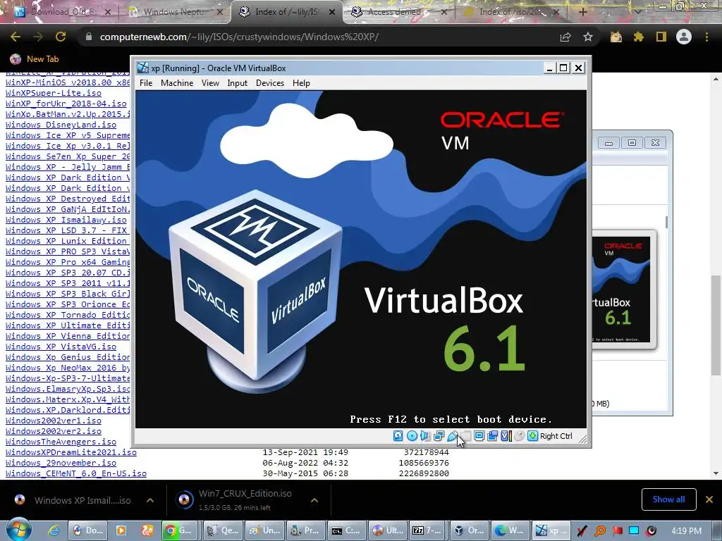Open the browser extensions puzzle icon
The height and width of the screenshot is (541, 722).
pos(639,37)
